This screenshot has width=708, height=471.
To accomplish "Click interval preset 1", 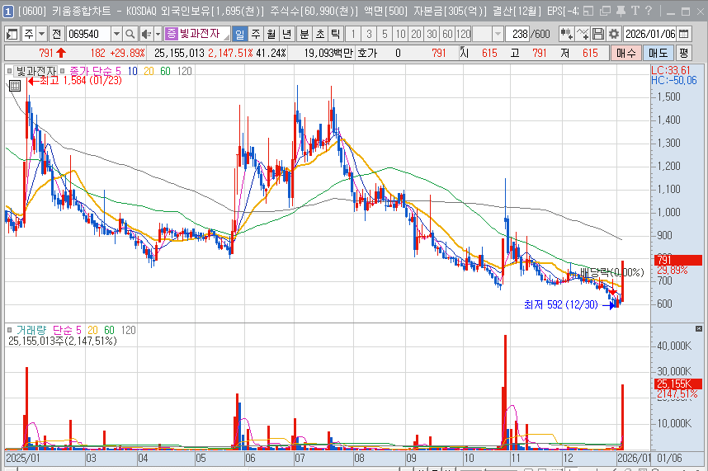I will (x=353, y=34).
